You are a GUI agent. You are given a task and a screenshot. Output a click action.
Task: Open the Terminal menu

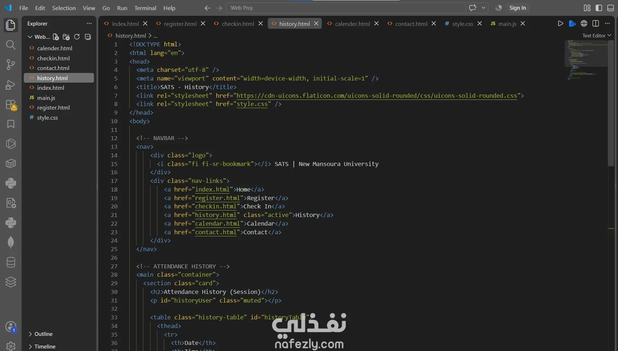[145, 8]
